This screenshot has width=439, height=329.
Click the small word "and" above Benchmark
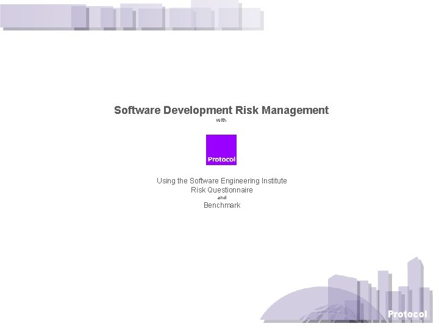[x=222, y=197]
